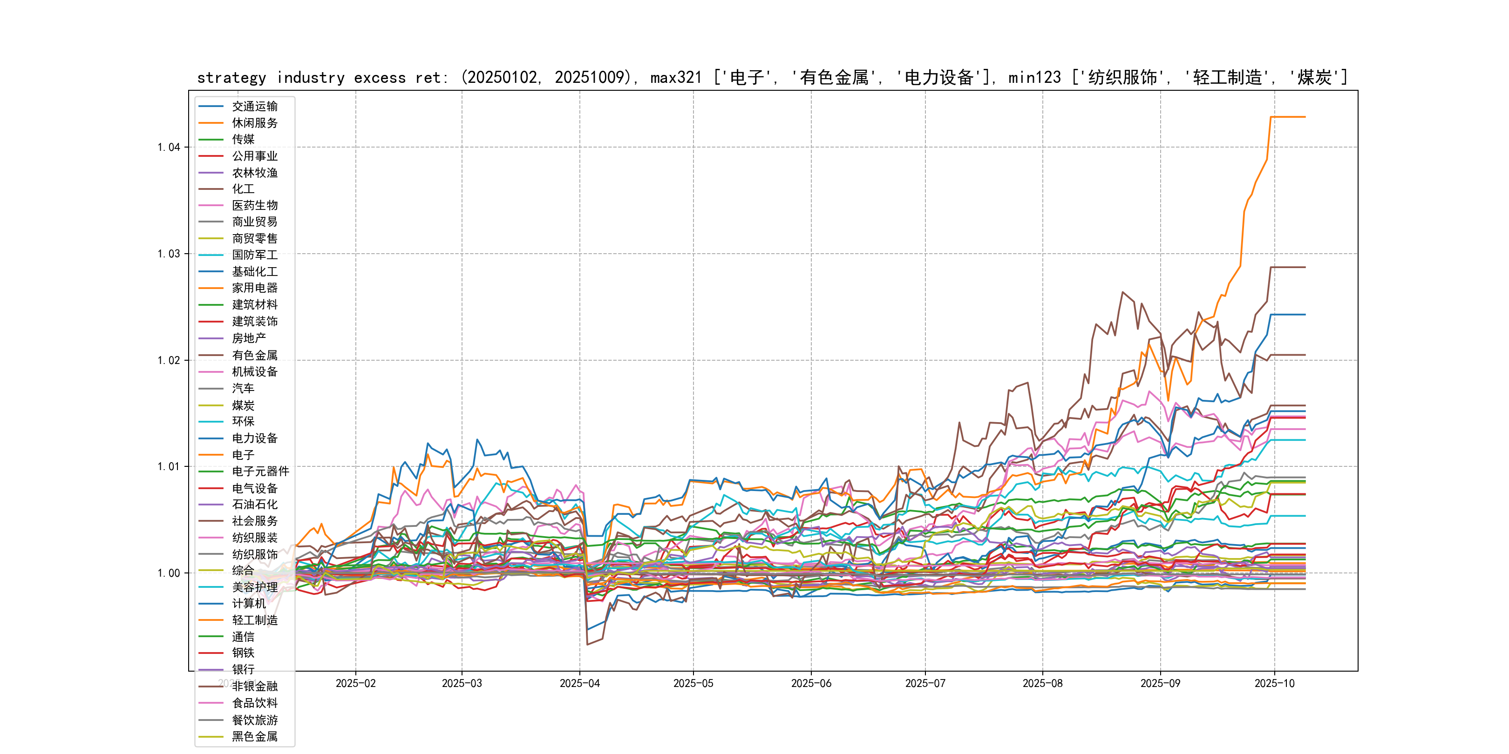The image size is (1509, 754).
Task: Click the 煤炭 legend entry
Action: click(243, 406)
